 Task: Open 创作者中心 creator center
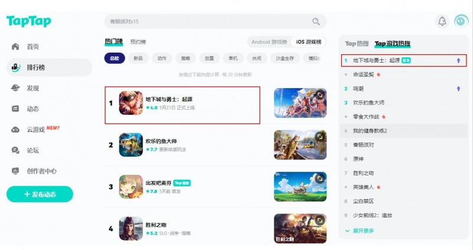41,171
